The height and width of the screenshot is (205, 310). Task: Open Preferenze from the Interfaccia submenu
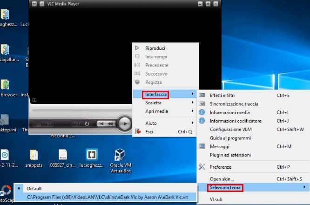pyautogui.click(x=220, y=167)
